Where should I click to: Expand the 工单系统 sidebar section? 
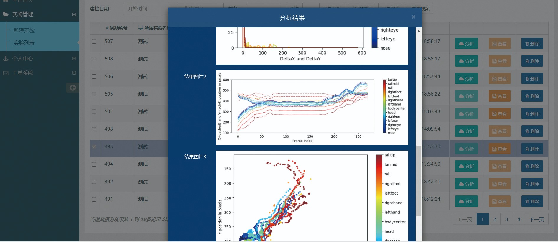[x=74, y=73]
